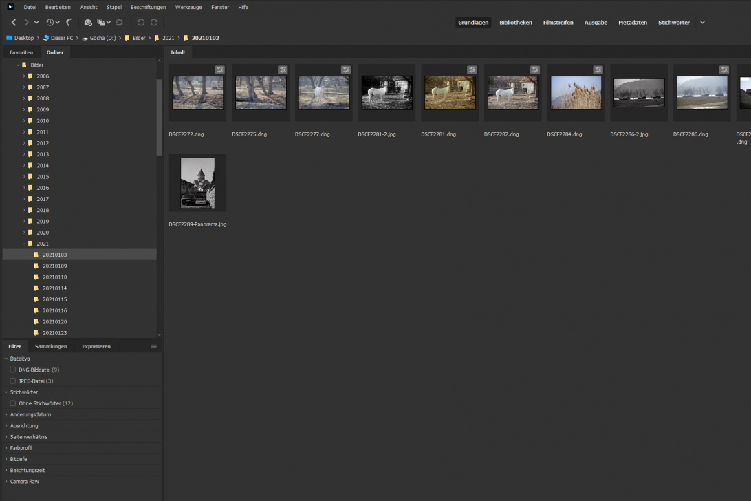Click the boomerang return icon in toolbar

[x=69, y=23]
